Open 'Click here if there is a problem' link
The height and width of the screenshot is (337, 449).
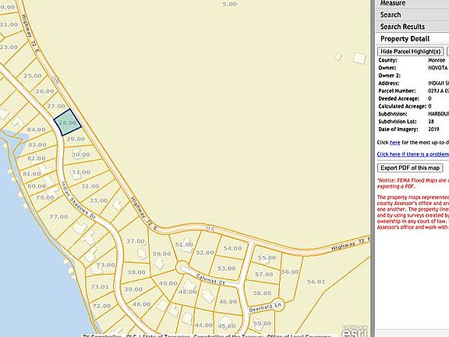pos(412,154)
